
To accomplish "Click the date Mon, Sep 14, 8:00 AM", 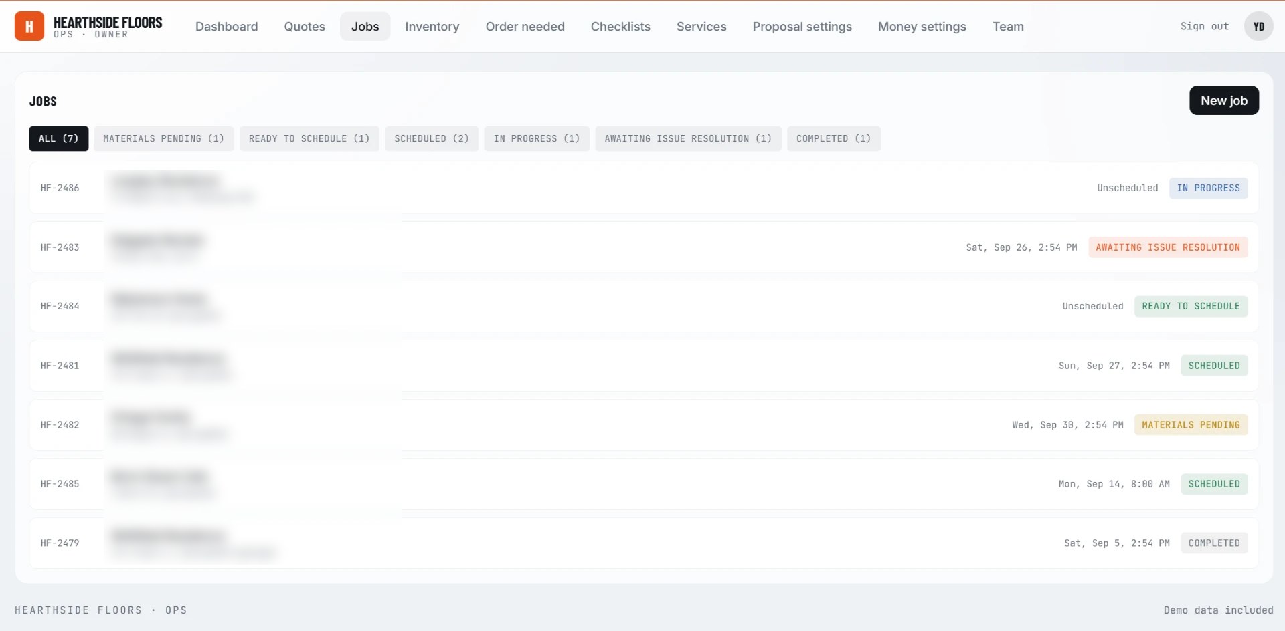I will tap(1114, 484).
